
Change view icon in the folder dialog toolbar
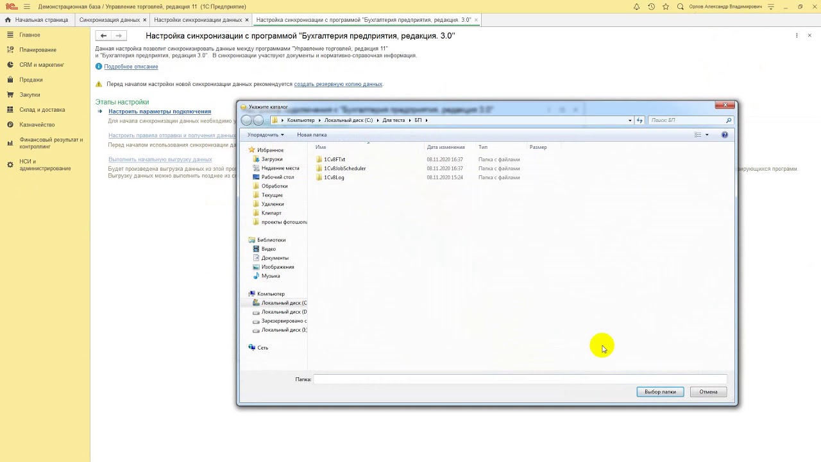coord(698,135)
